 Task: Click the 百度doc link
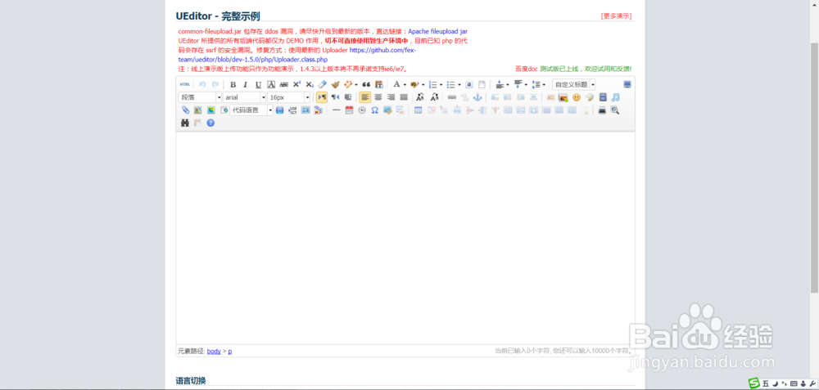527,69
